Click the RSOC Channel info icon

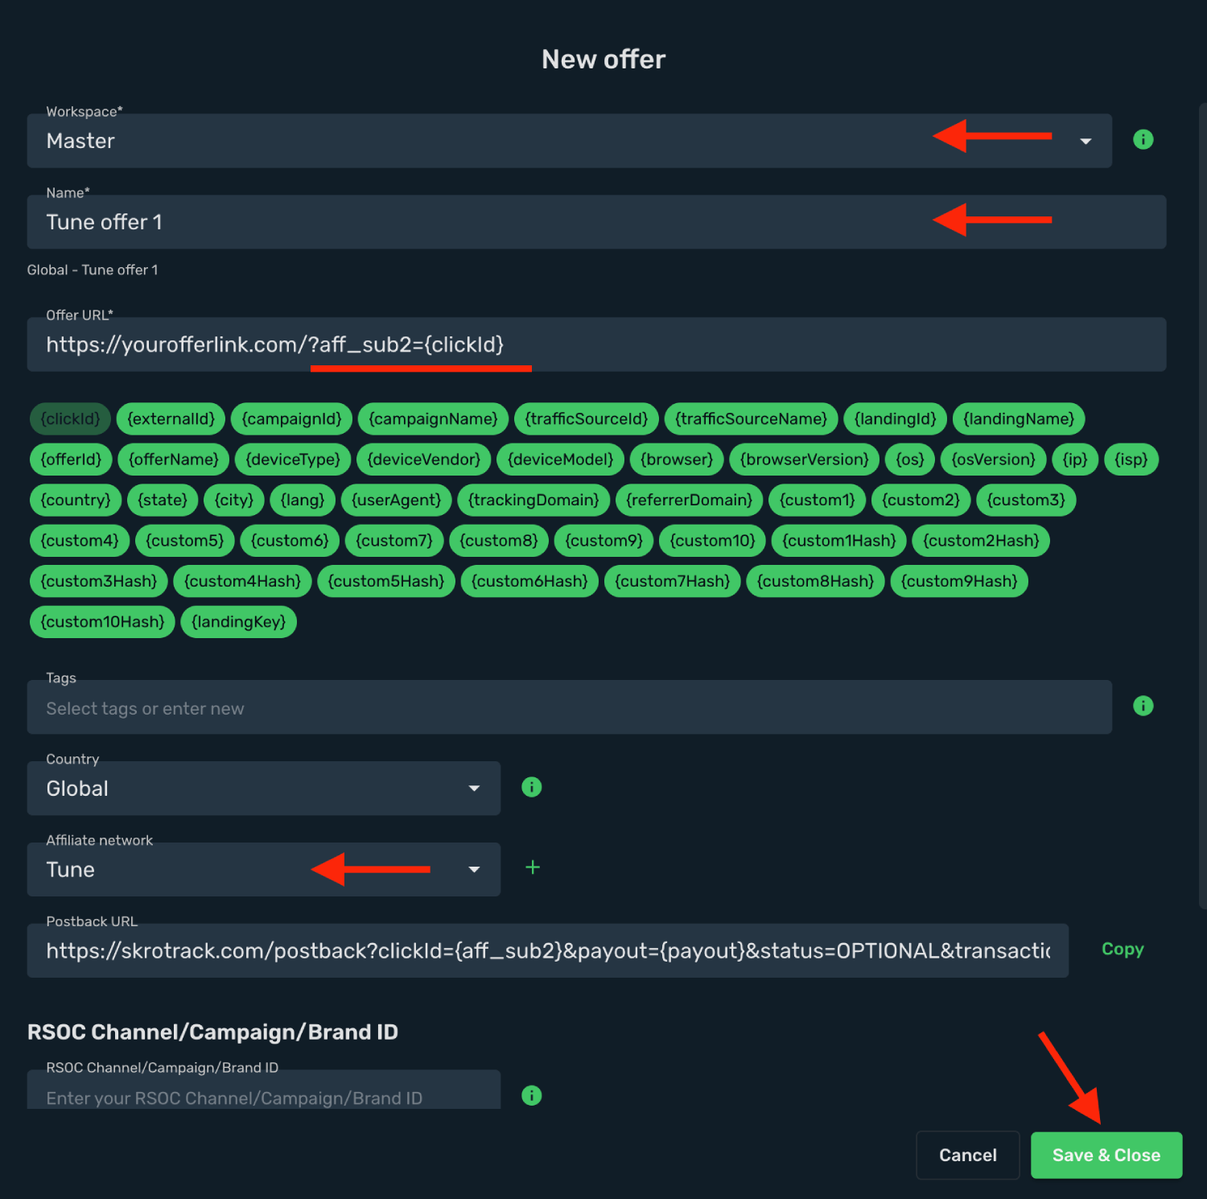(531, 1096)
